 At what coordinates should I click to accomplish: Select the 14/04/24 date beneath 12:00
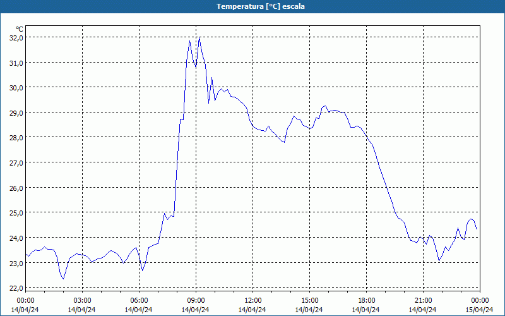tap(252, 310)
